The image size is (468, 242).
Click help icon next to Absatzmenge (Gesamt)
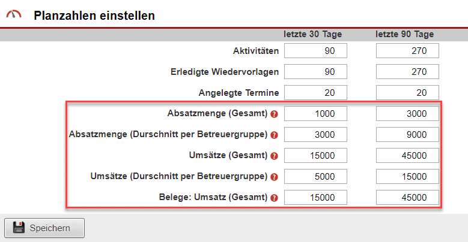tap(275, 114)
